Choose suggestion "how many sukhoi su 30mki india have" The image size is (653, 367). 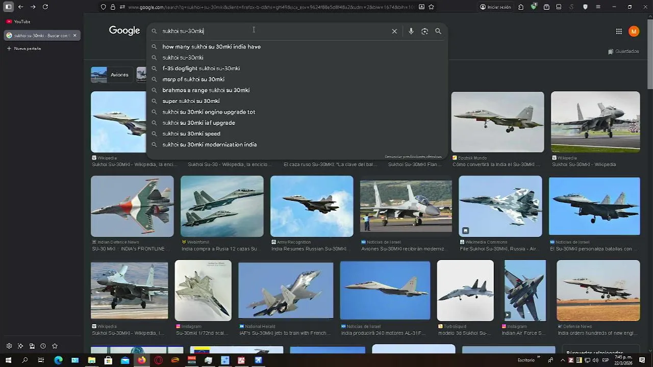coord(297,47)
